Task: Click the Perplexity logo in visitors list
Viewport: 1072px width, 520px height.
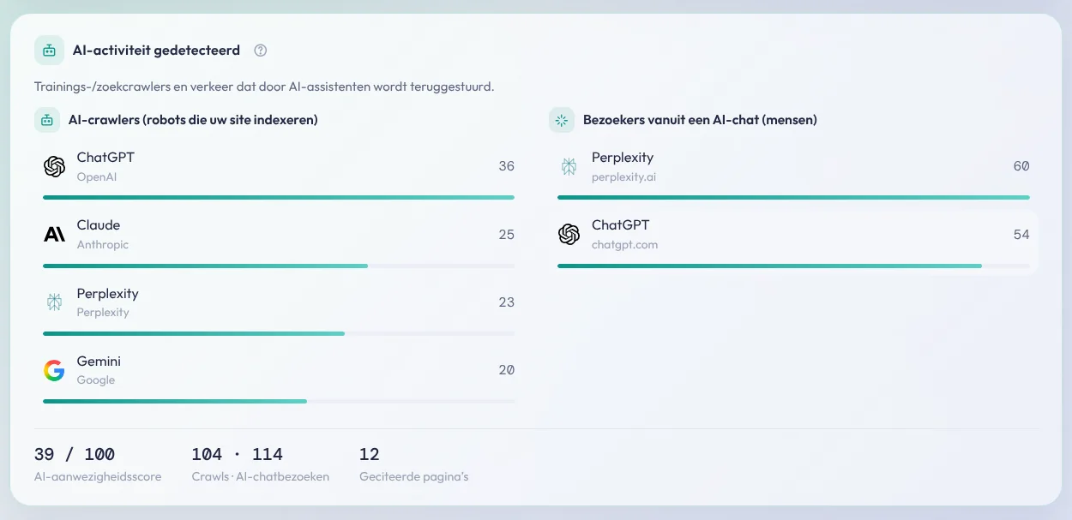Action: point(569,167)
